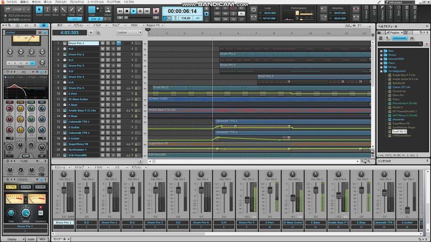The height and width of the screenshot is (242, 431).
Task: Open the Advanced workspace dropdown
Action: tap(400, 2)
